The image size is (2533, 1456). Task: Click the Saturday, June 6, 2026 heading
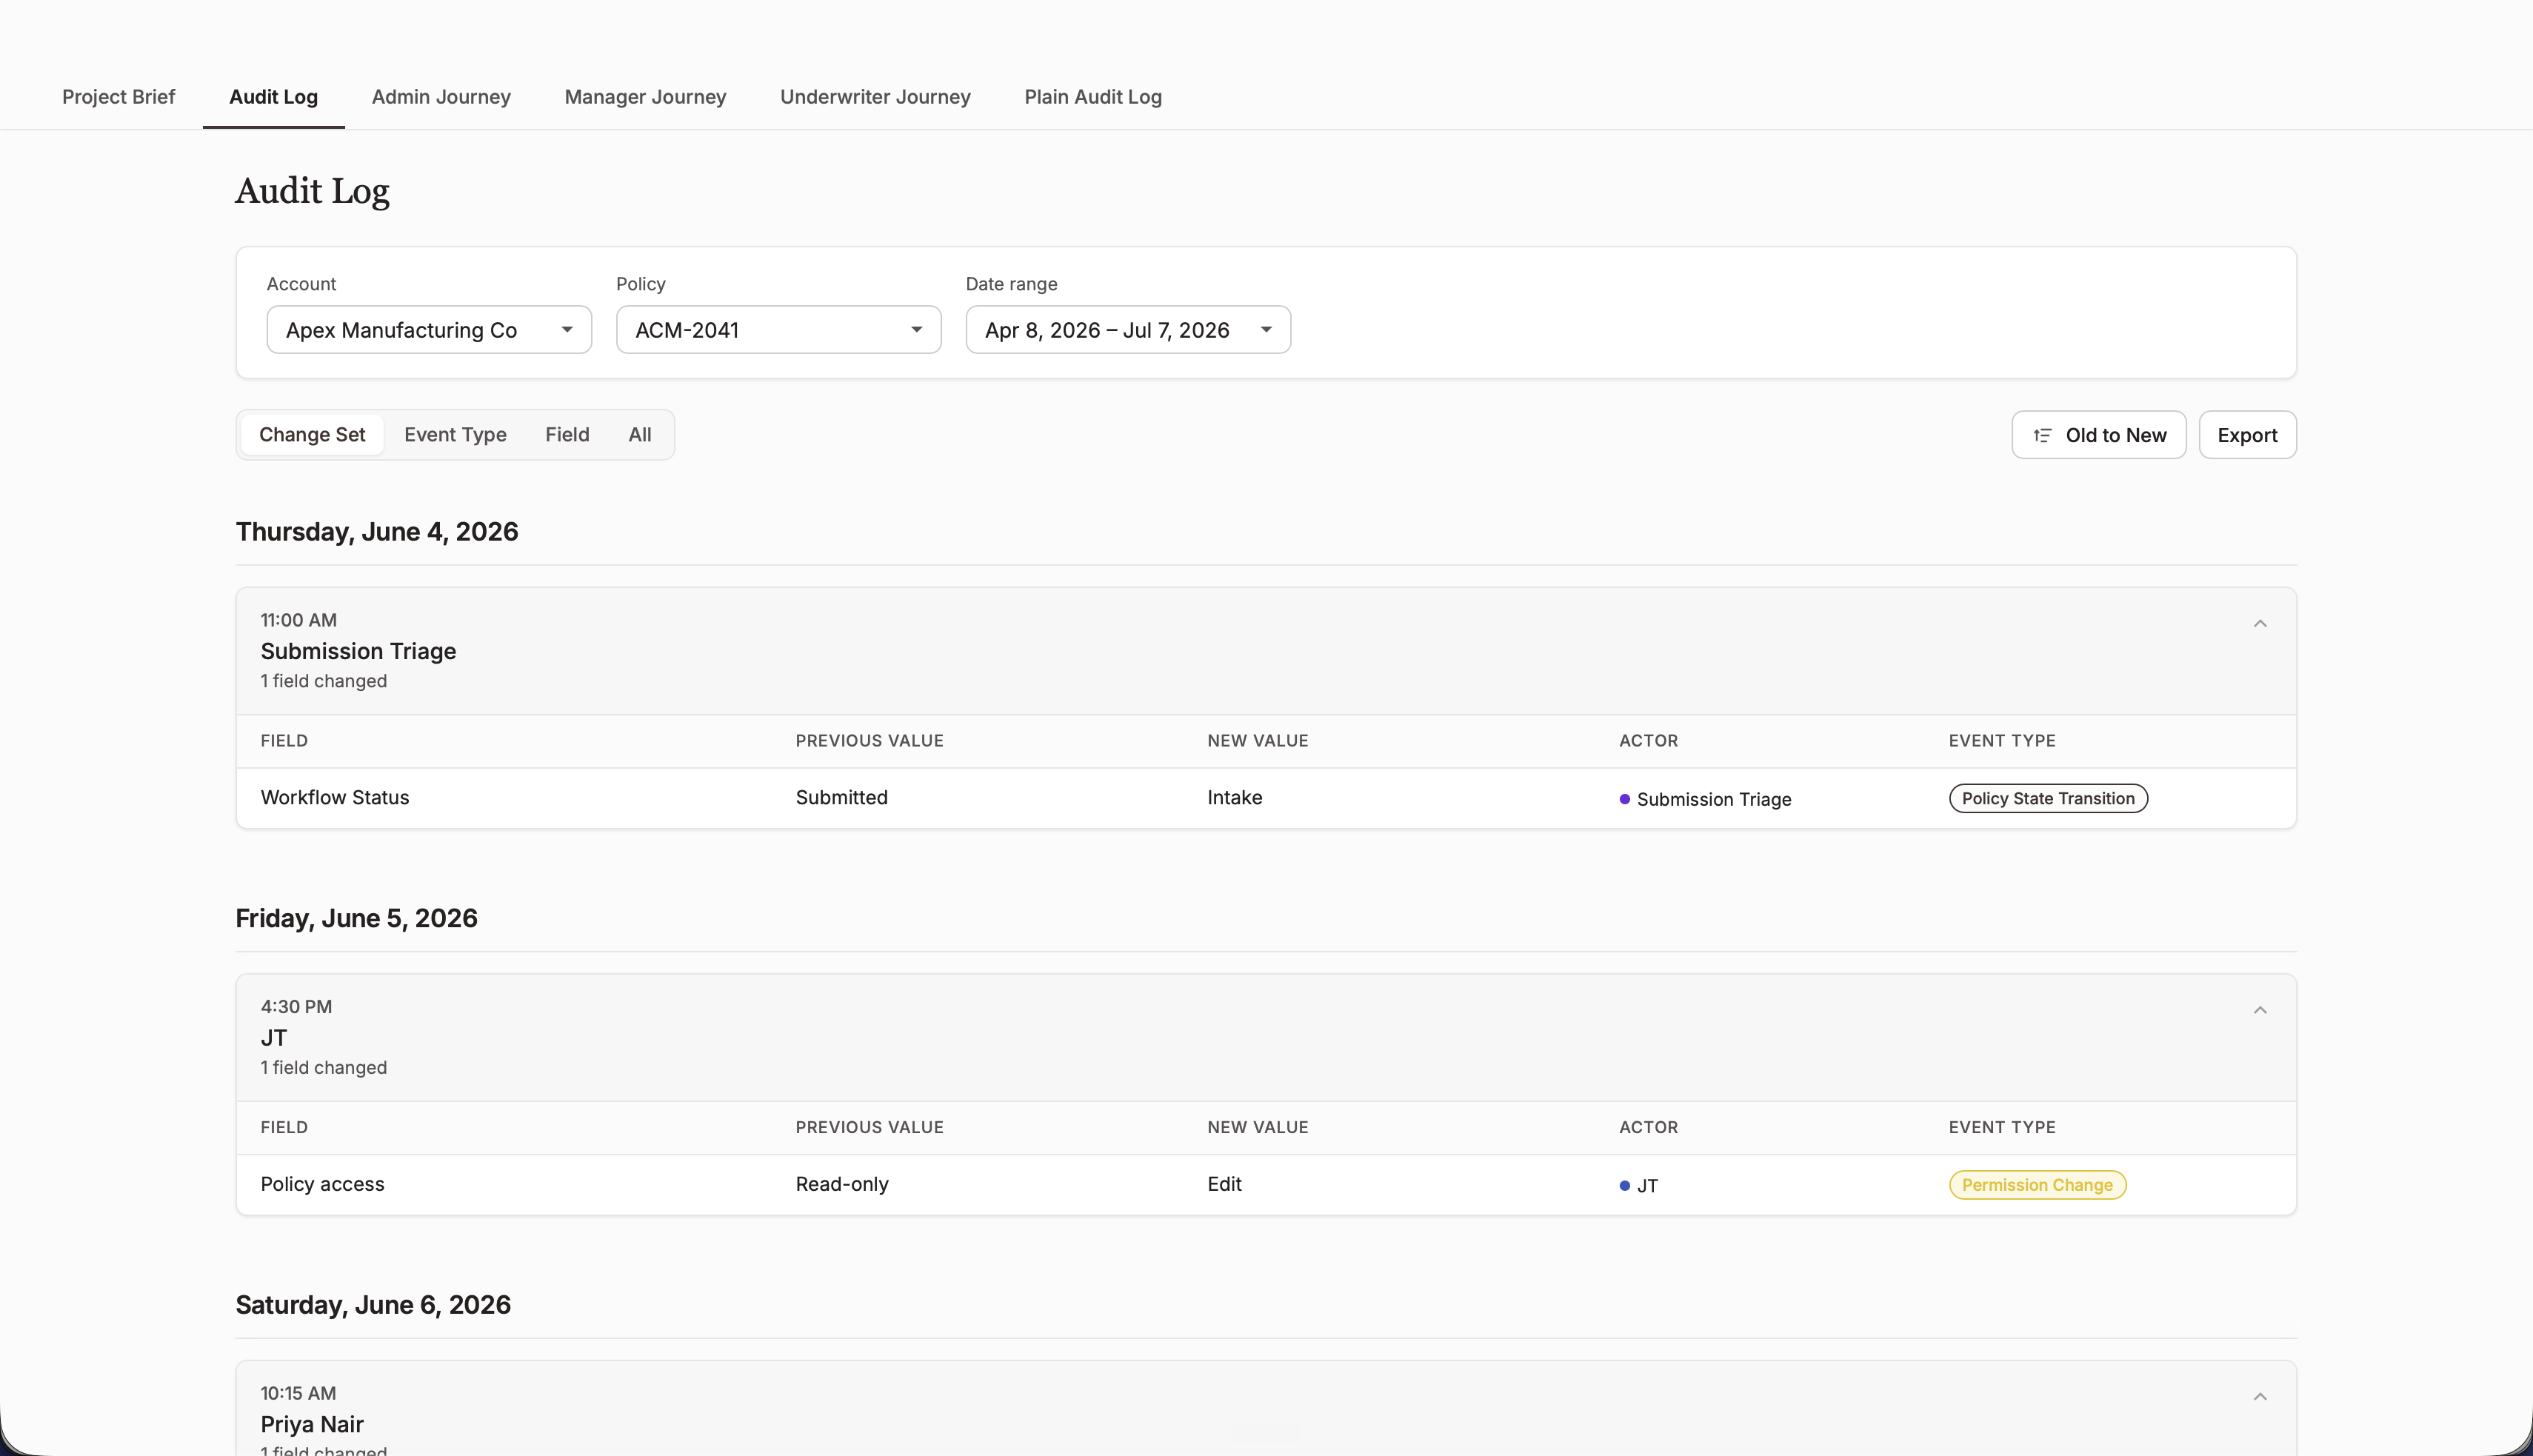pos(373,1305)
